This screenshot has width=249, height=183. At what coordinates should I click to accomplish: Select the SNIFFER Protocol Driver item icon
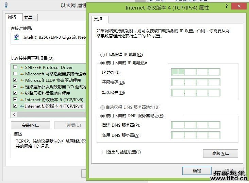click(22, 67)
